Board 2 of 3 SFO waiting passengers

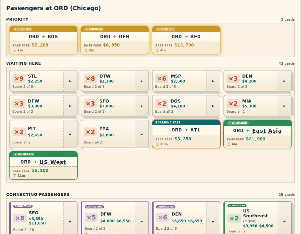pyautogui.click(x=108, y=106)
